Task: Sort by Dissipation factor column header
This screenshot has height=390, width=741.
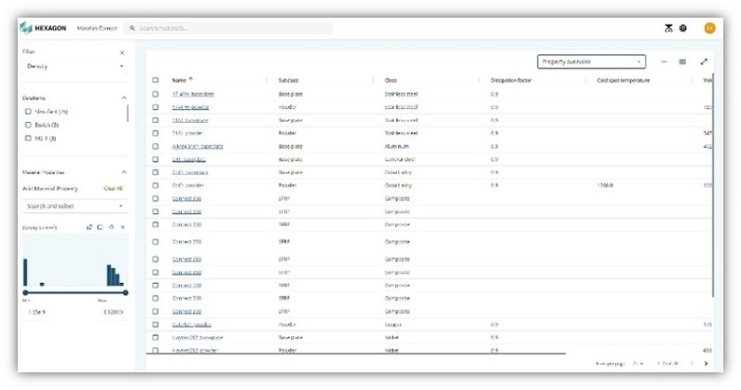Action: (x=511, y=80)
